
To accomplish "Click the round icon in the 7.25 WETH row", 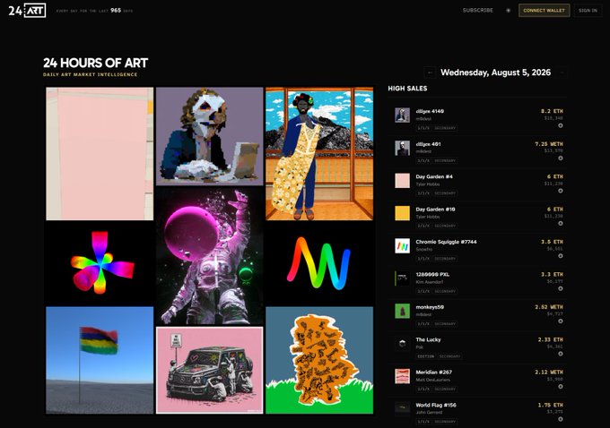I will tap(561, 158).
